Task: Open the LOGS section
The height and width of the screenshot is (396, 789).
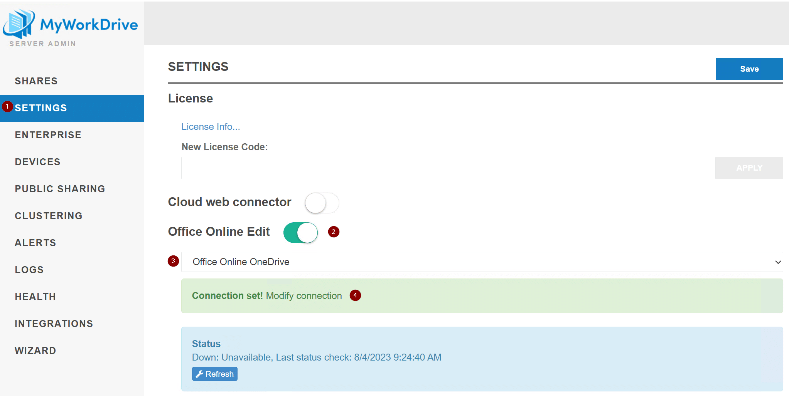Action: coord(29,270)
